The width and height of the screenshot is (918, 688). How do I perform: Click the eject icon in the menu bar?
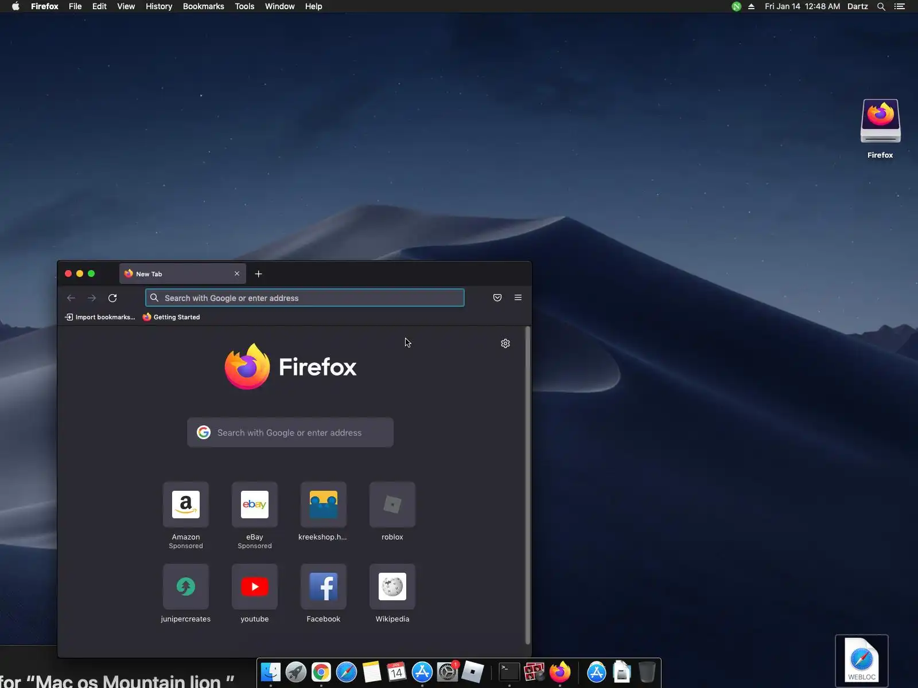[751, 6]
